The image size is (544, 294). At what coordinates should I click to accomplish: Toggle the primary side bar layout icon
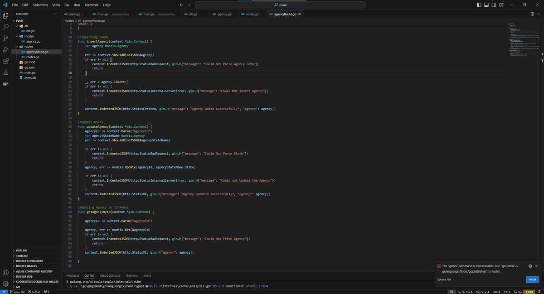[479, 5]
